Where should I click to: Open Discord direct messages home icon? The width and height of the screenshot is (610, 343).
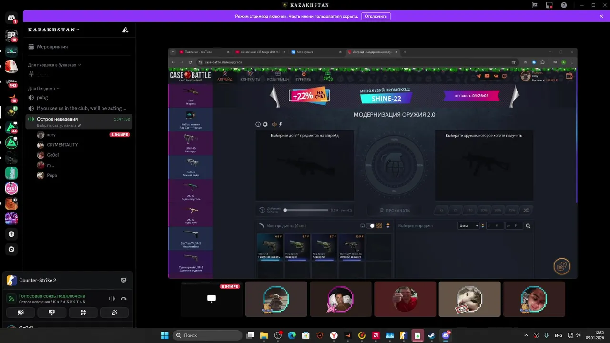point(11,18)
